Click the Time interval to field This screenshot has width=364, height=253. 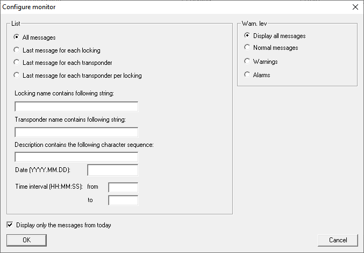tap(123, 200)
